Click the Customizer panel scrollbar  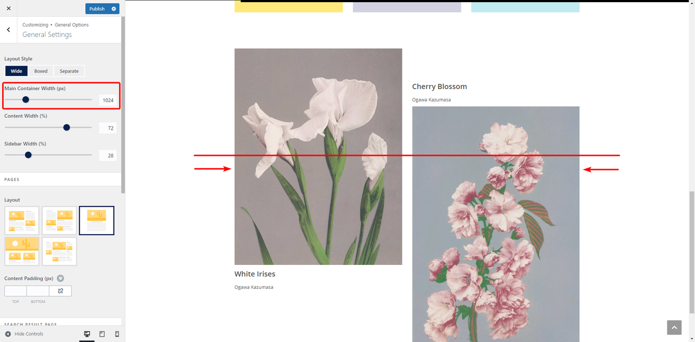coord(123,105)
